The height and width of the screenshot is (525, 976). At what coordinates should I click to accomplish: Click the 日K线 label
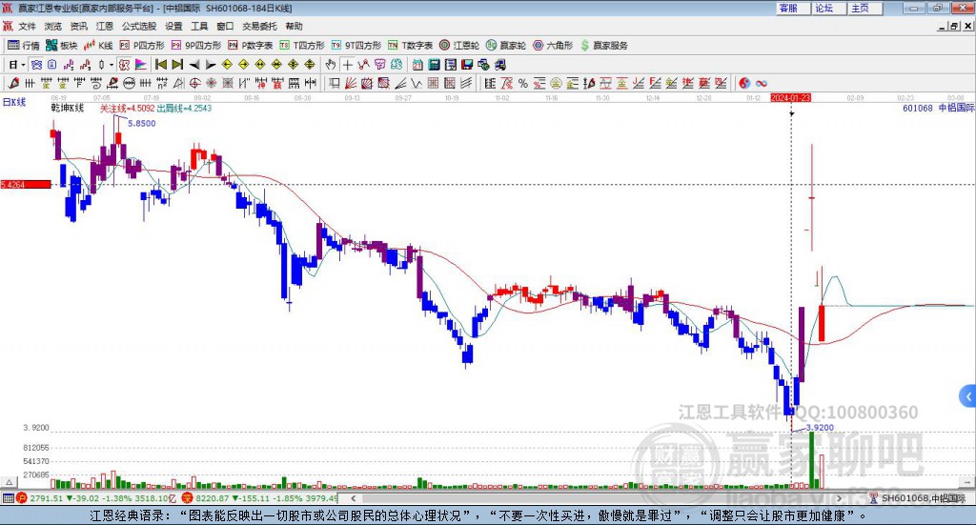tap(13, 102)
